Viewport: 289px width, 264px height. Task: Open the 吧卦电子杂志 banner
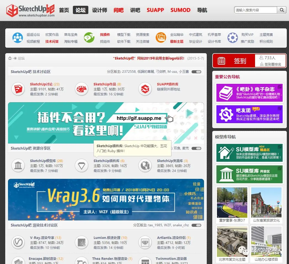pyautogui.click(x=249, y=93)
